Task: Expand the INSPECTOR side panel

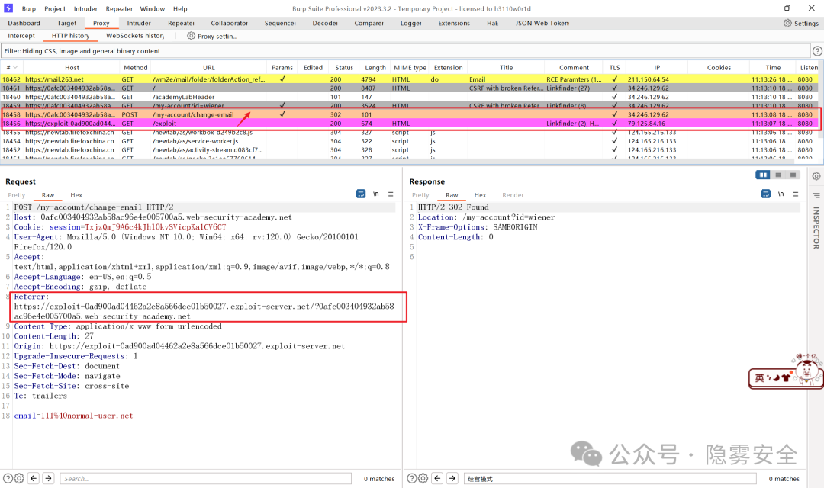Action: pyautogui.click(x=816, y=227)
